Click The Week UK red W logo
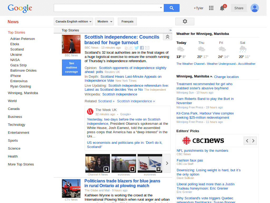Screen dimensions: 270x203 tap(90, 112)
